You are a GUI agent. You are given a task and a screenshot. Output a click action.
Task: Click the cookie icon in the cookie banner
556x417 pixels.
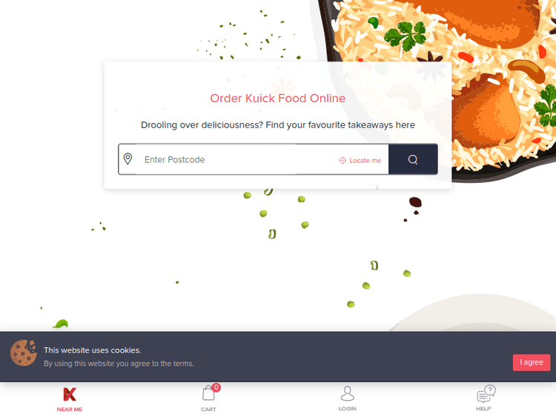(24, 353)
